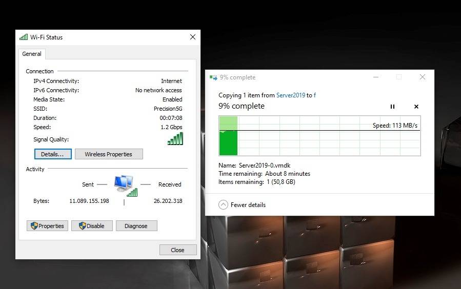Image resolution: width=461 pixels, height=289 pixels.
Task: Click the file name Server2019-0.vmdk
Action: (265, 166)
